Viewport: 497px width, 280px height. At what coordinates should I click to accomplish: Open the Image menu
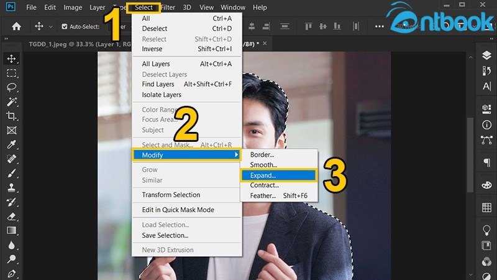click(73, 7)
